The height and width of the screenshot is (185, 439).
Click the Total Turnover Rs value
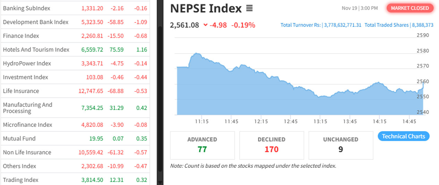coord(343,25)
